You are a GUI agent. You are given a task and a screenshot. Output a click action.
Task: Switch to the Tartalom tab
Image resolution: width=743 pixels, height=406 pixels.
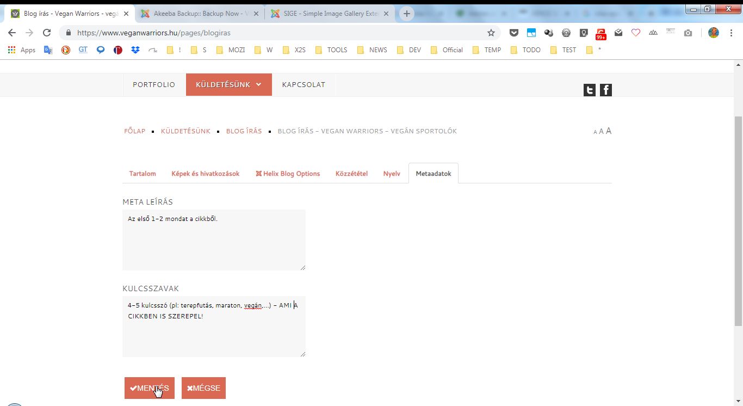coord(143,174)
